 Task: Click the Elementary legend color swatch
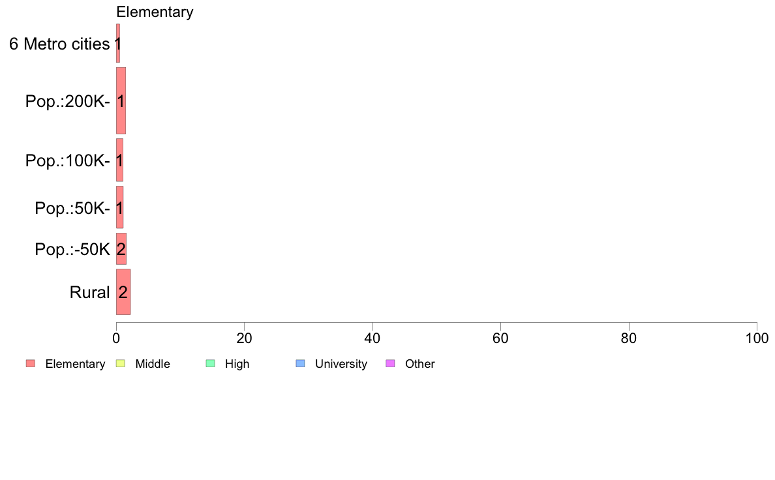[x=31, y=364]
